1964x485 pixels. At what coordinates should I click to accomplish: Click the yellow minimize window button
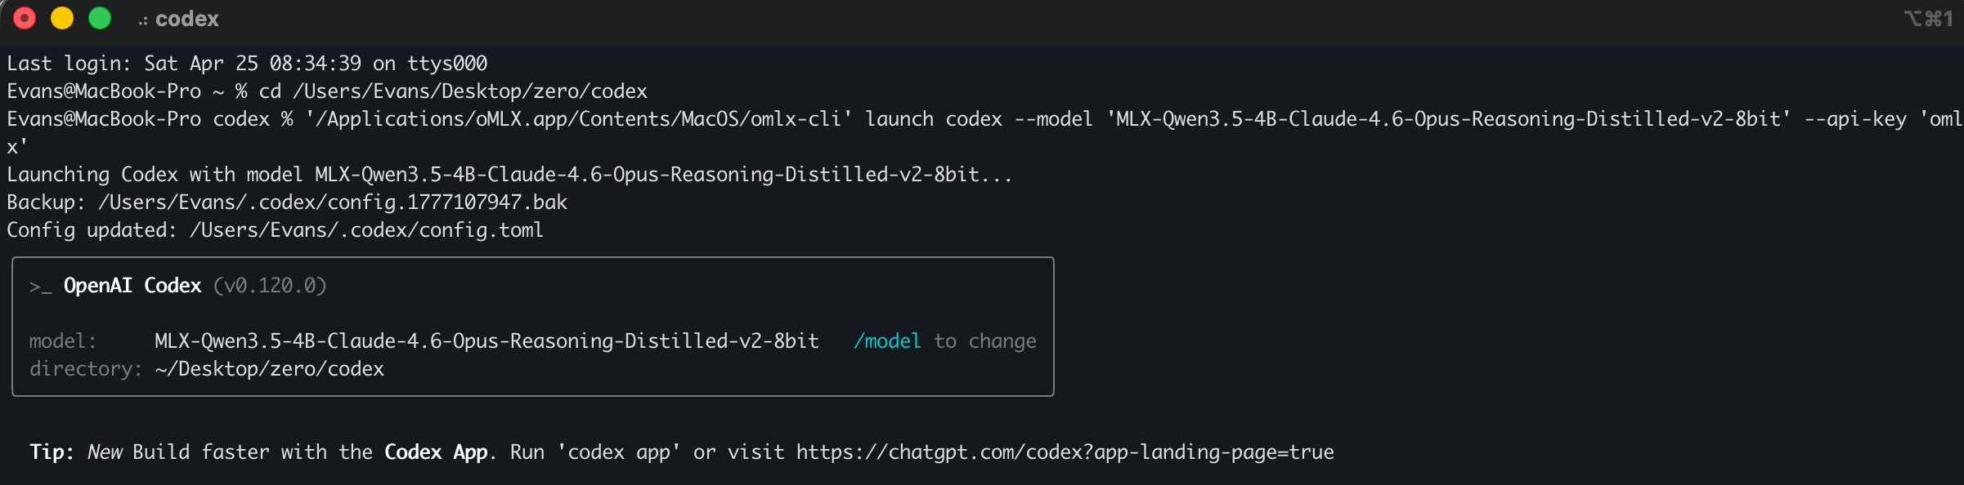tap(62, 18)
